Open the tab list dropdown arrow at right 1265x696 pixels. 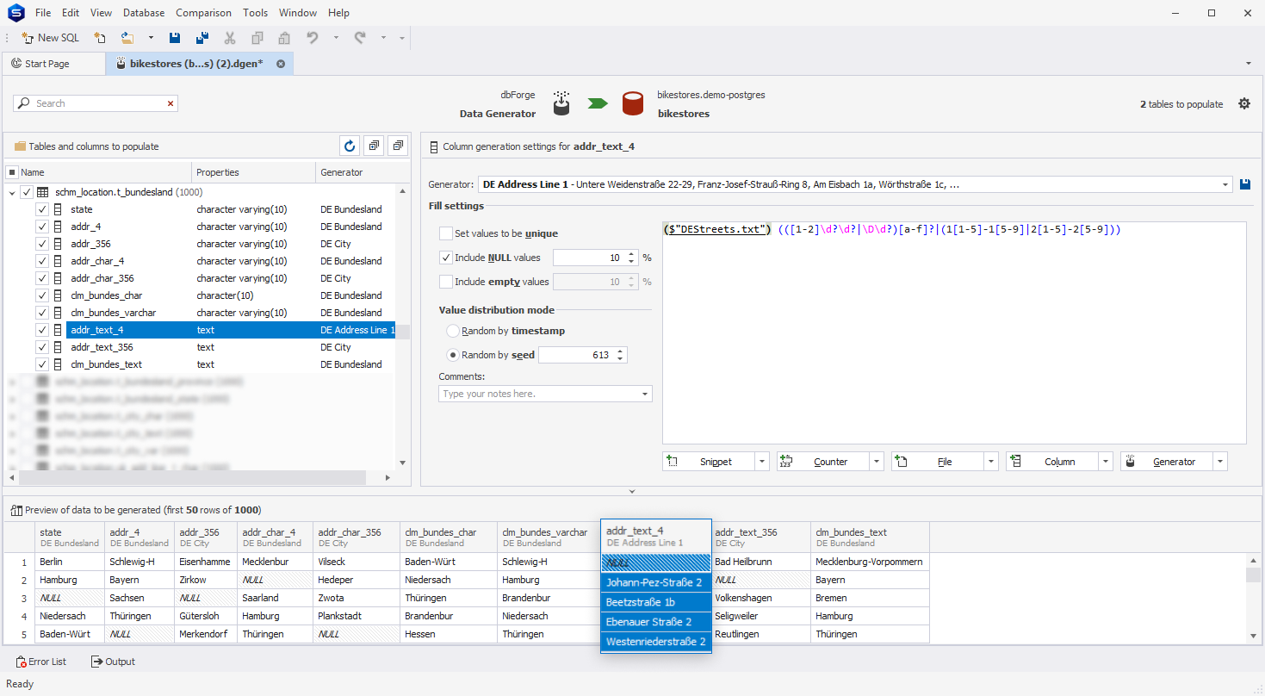click(1249, 64)
